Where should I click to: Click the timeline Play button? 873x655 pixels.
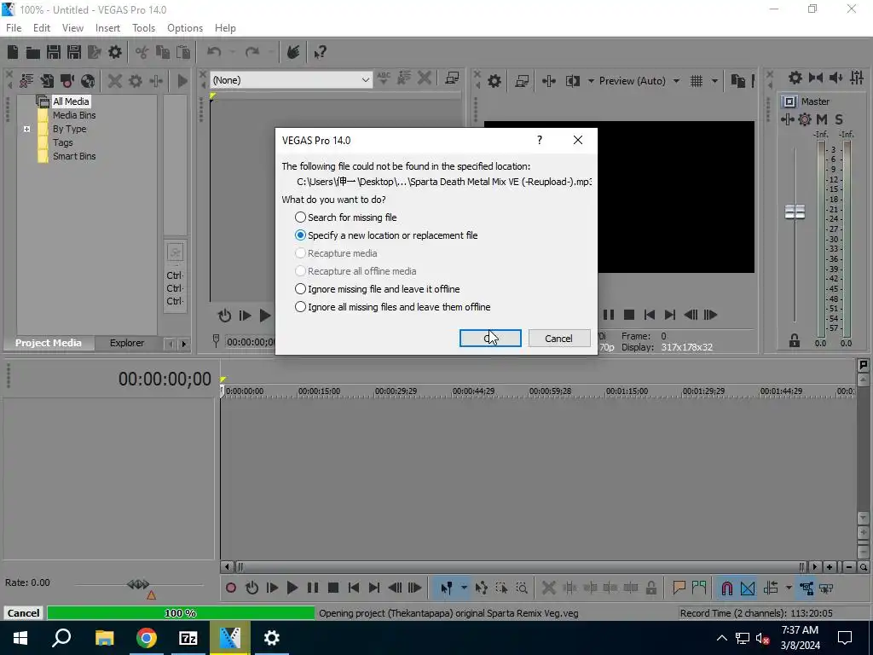(292, 588)
